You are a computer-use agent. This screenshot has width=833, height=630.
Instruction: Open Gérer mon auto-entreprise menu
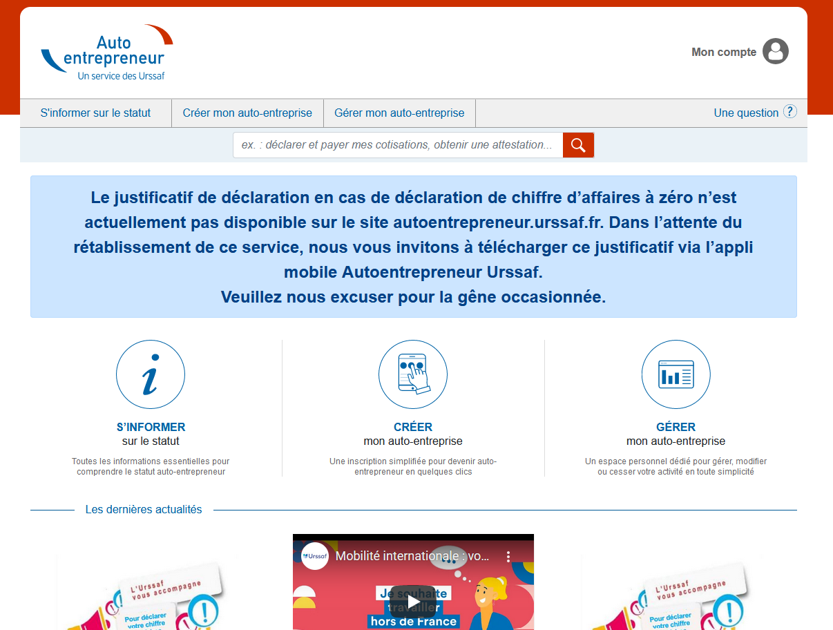click(399, 113)
